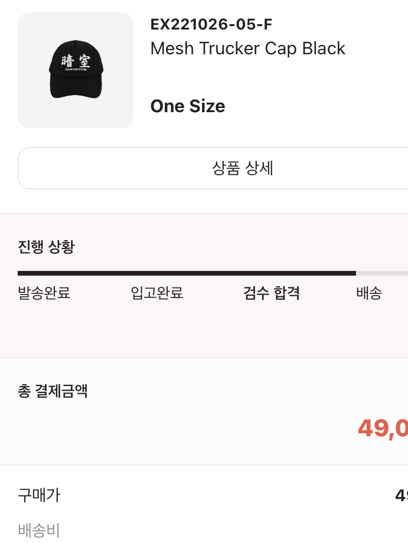The image size is (408, 543).
Task: Select the product code EX221026-05-F
Action: pos(211,24)
